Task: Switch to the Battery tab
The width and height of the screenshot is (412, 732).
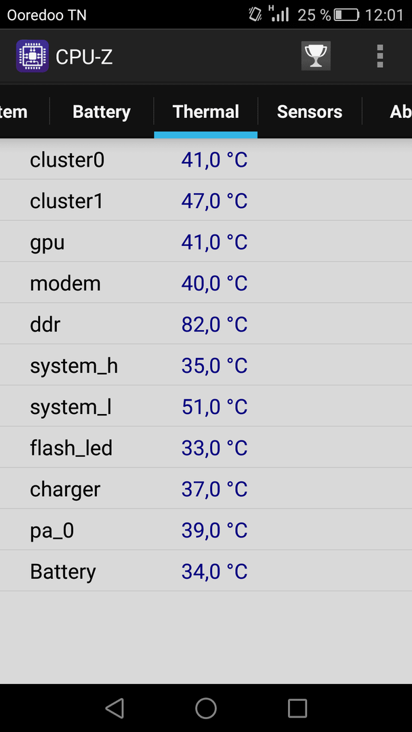Action: tap(101, 112)
